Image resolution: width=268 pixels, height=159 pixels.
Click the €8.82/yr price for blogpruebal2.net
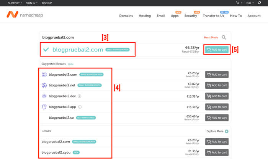click(x=193, y=84)
